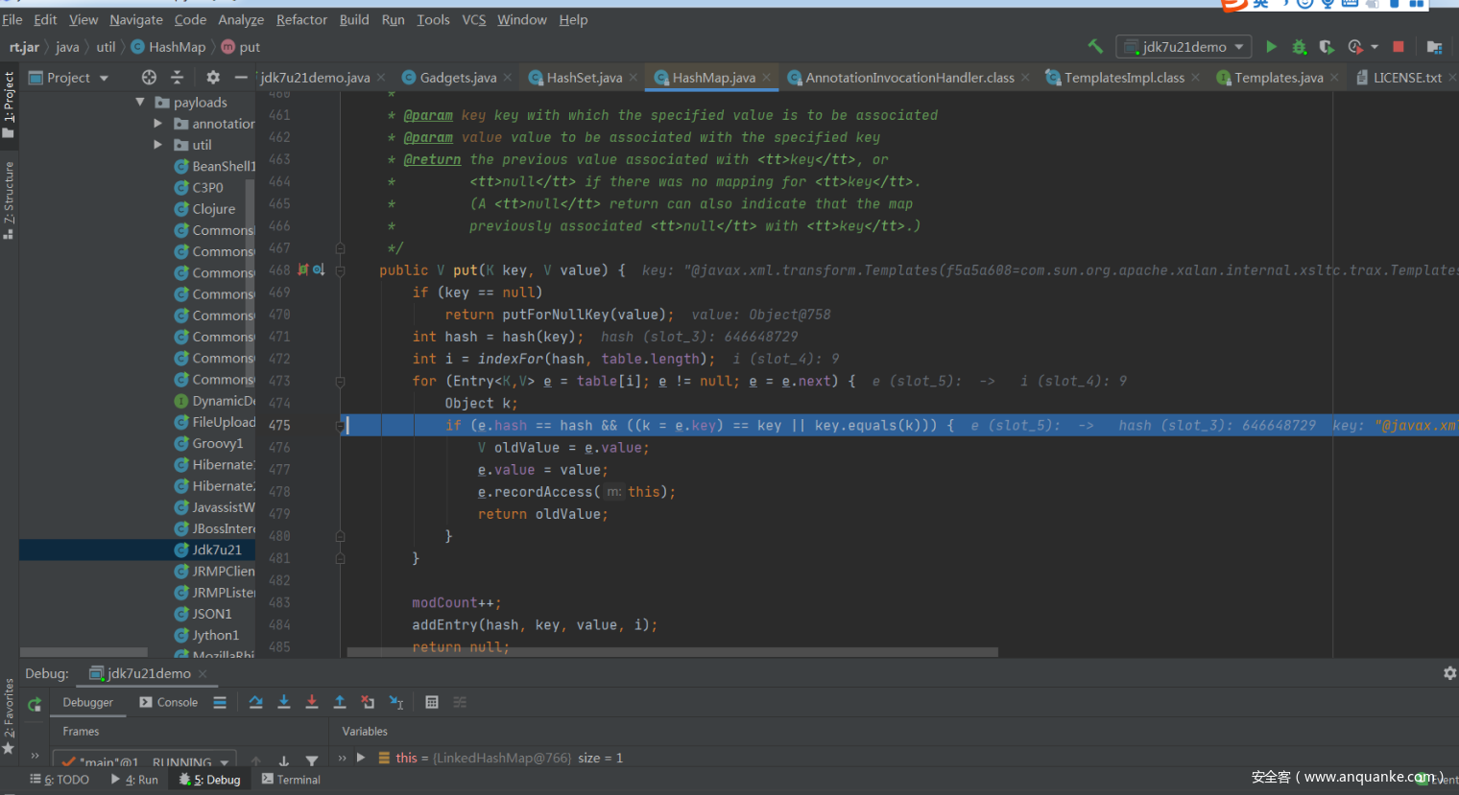
Task: Stop the program with the red square
Action: click(1399, 46)
